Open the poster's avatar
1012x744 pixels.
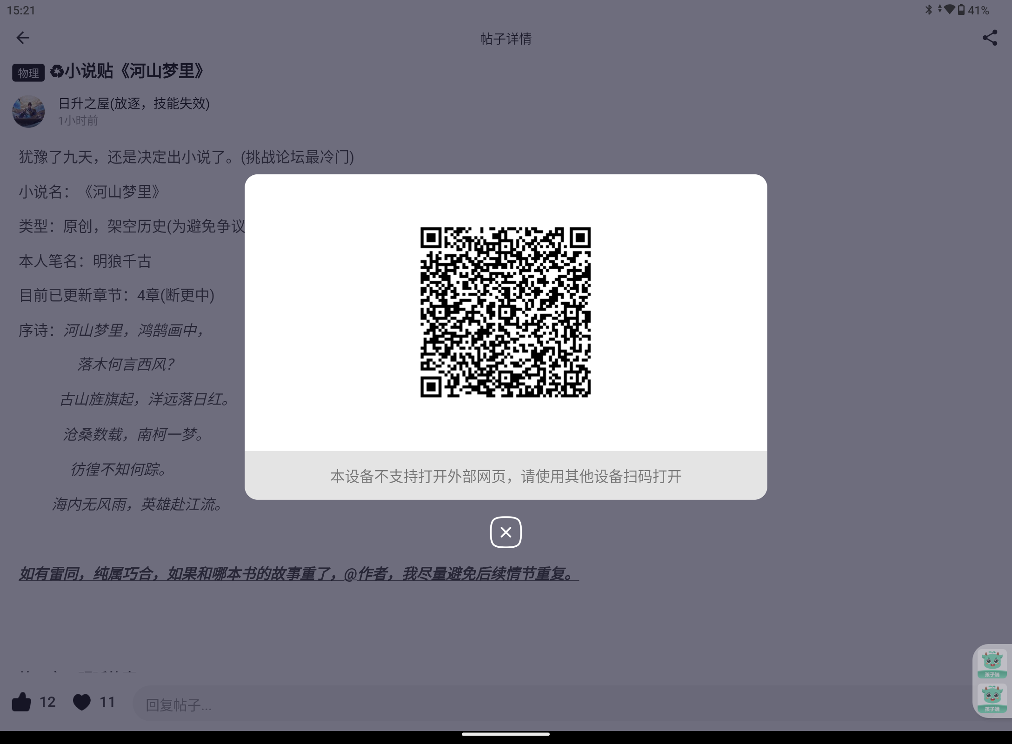28,112
